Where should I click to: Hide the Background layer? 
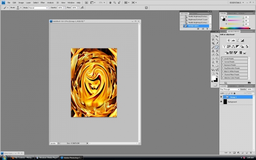click(x=221, y=102)
